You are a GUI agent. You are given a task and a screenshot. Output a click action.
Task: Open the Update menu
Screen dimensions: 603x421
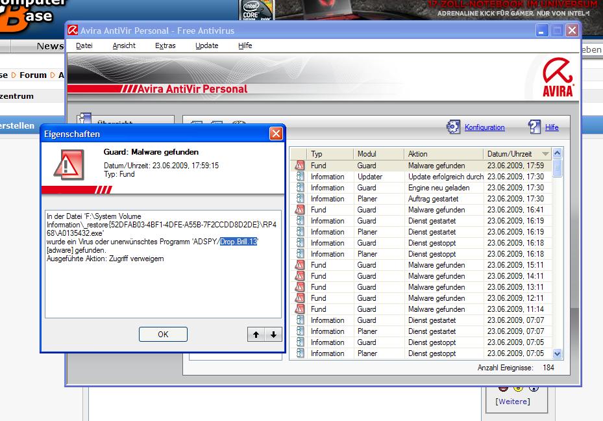207,45
